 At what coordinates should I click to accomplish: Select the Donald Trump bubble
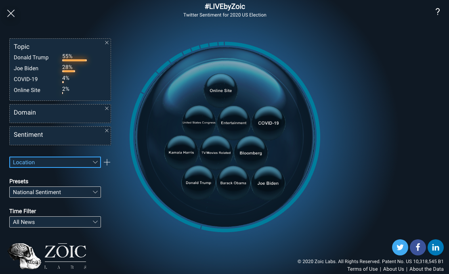click(198, 182)
